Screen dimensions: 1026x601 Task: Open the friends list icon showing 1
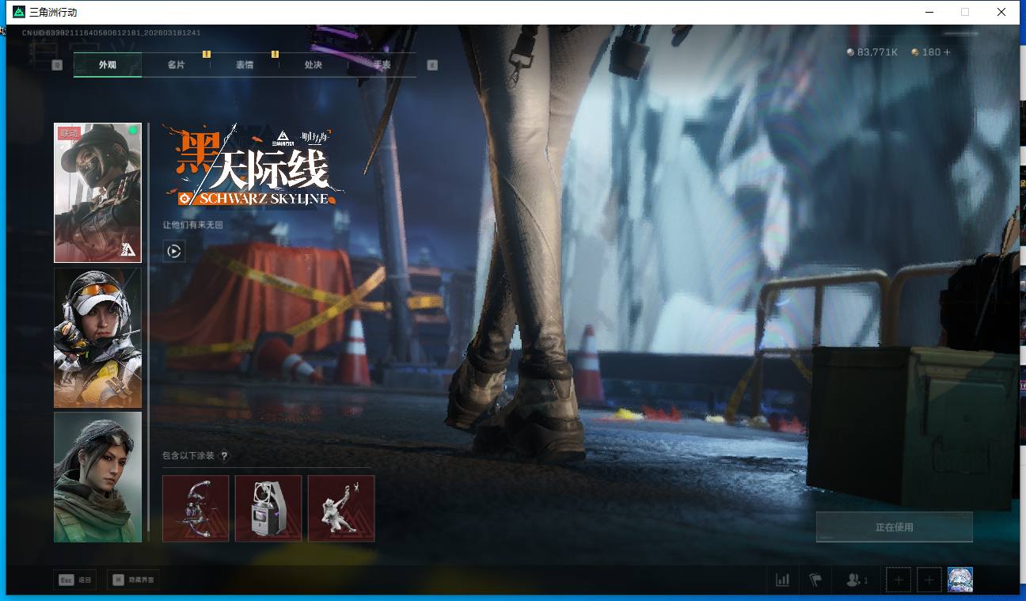pos(857,580)
